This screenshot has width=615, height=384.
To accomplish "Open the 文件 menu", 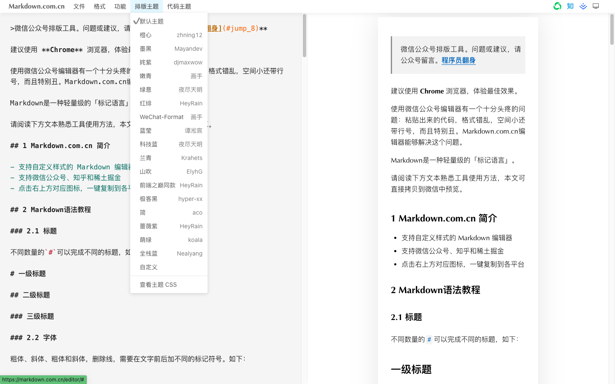I will click(x=79, y=6).
